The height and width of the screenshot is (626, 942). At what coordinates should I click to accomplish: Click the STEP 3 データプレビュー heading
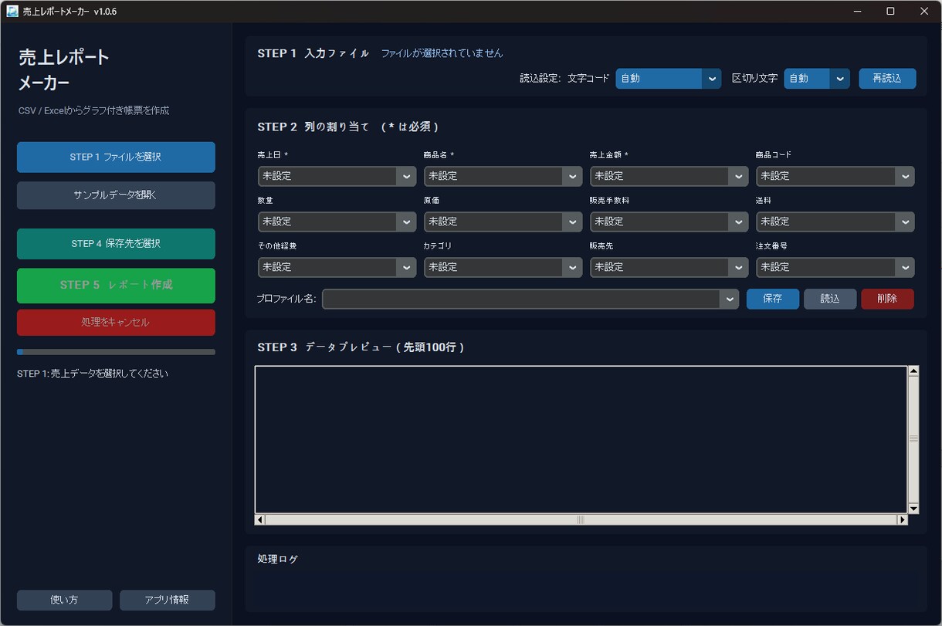tap(361, 347)
